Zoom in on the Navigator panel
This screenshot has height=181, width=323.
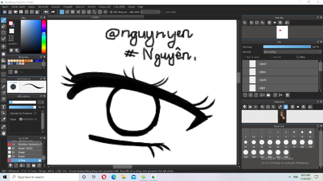coord(251,23)
